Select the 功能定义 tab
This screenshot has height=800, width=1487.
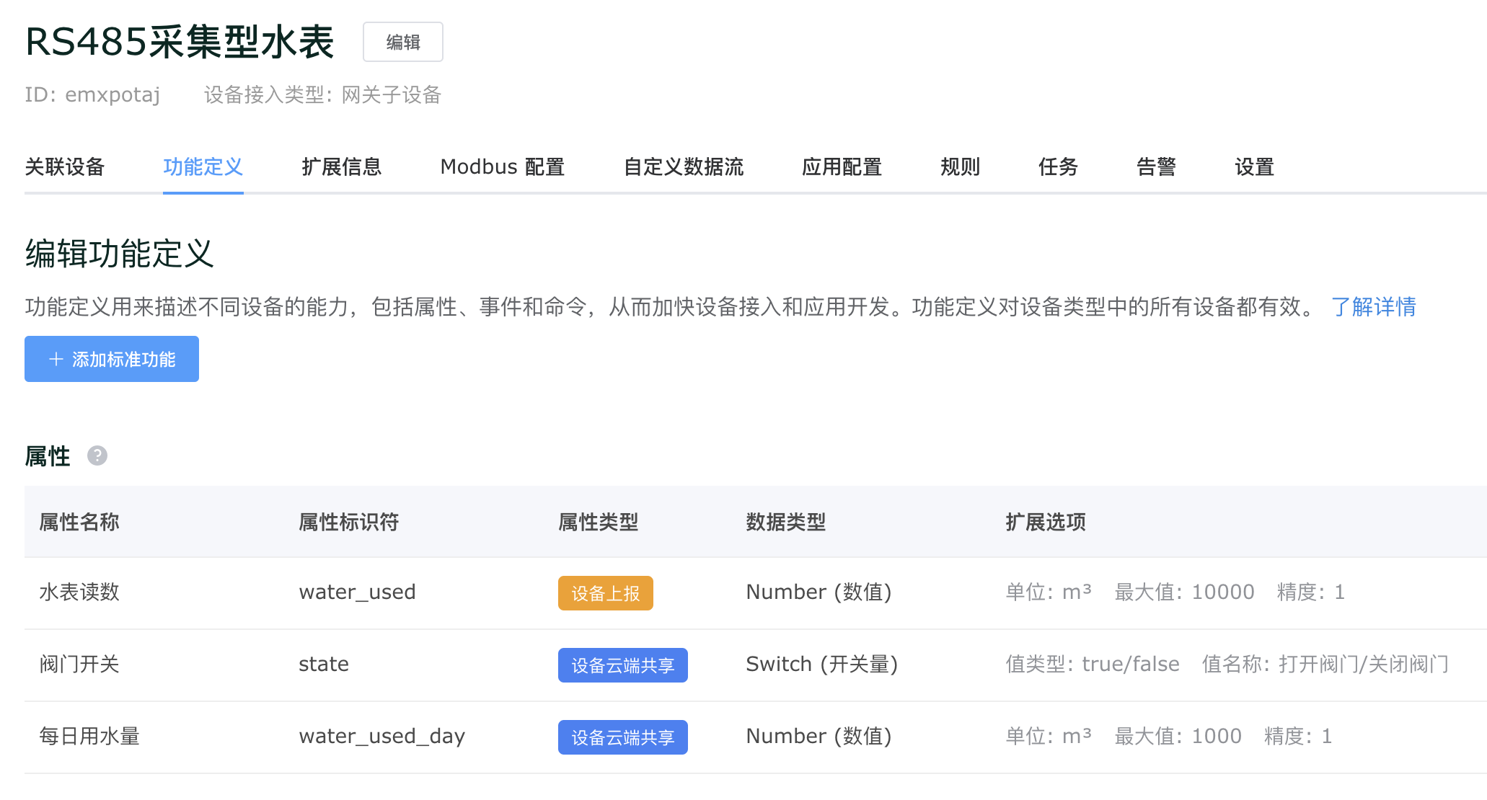[x=203, y=167]
